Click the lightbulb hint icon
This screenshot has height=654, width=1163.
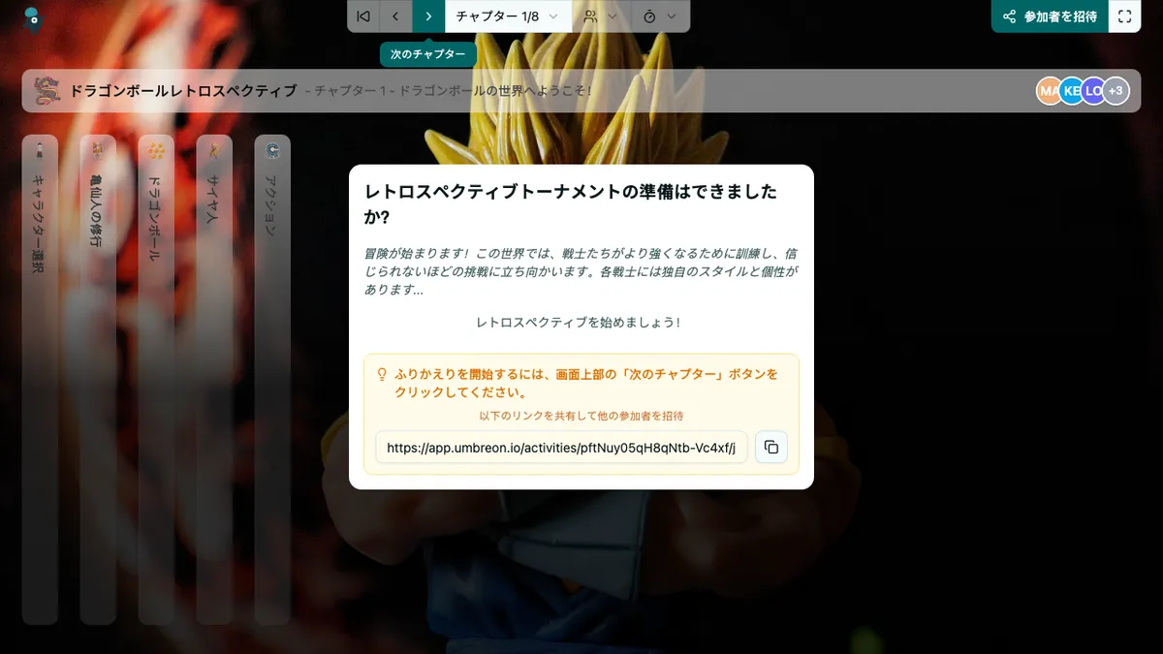(x=382, y=374)
